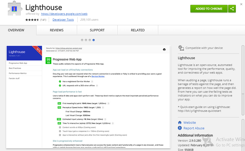The height and width of the screenshot is (151, 245).
Task: Click the Report Abuse exclamation icon
Action: point(180,128)
